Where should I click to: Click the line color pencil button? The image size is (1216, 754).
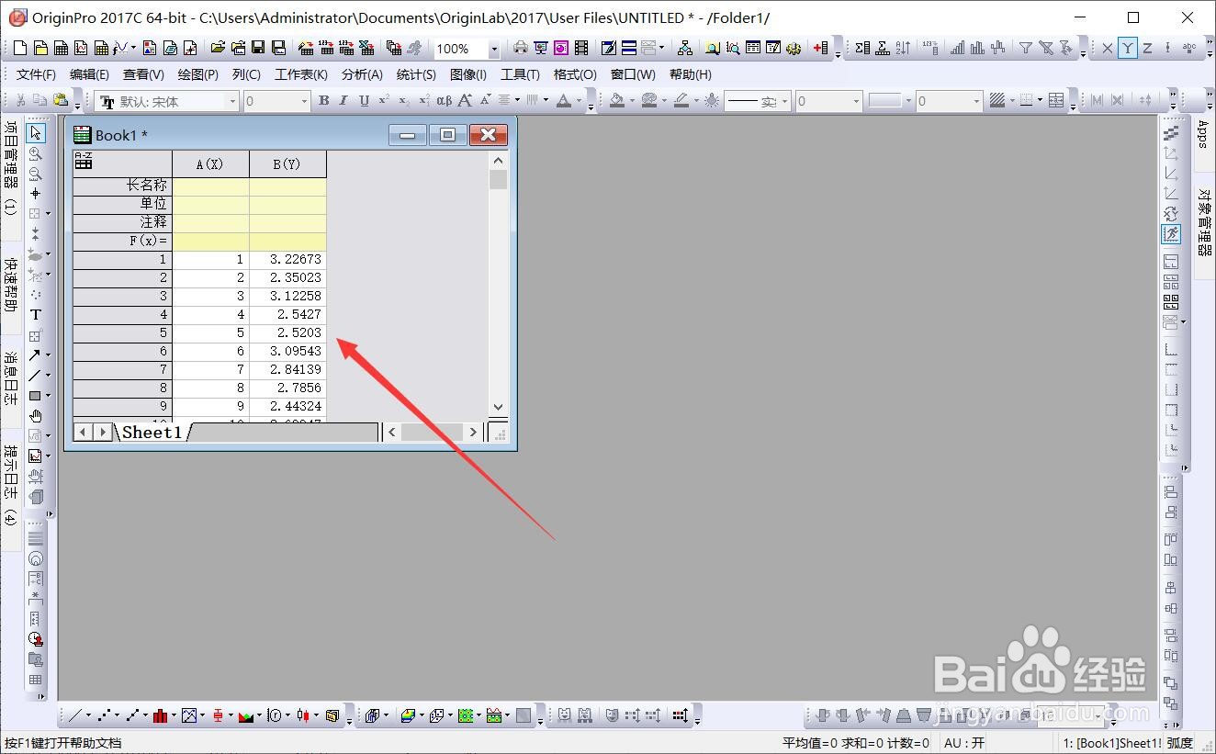pos(681,101)
